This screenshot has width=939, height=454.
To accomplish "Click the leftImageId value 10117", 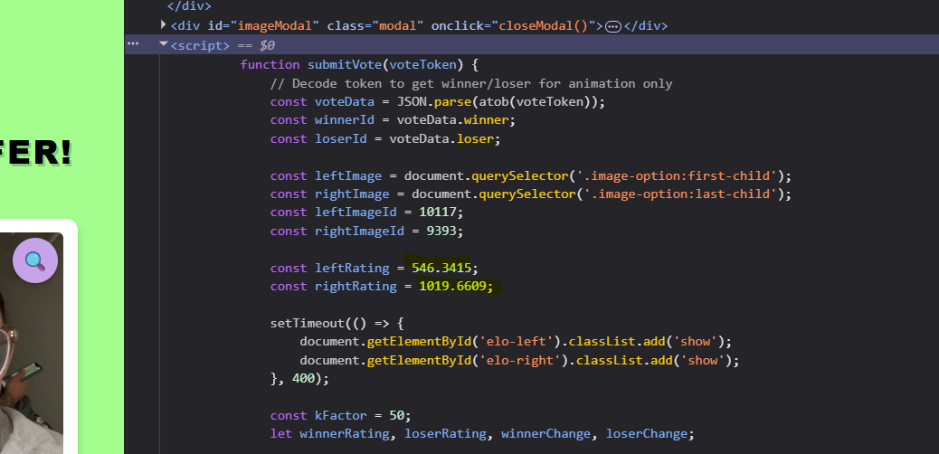I will 441,212.
